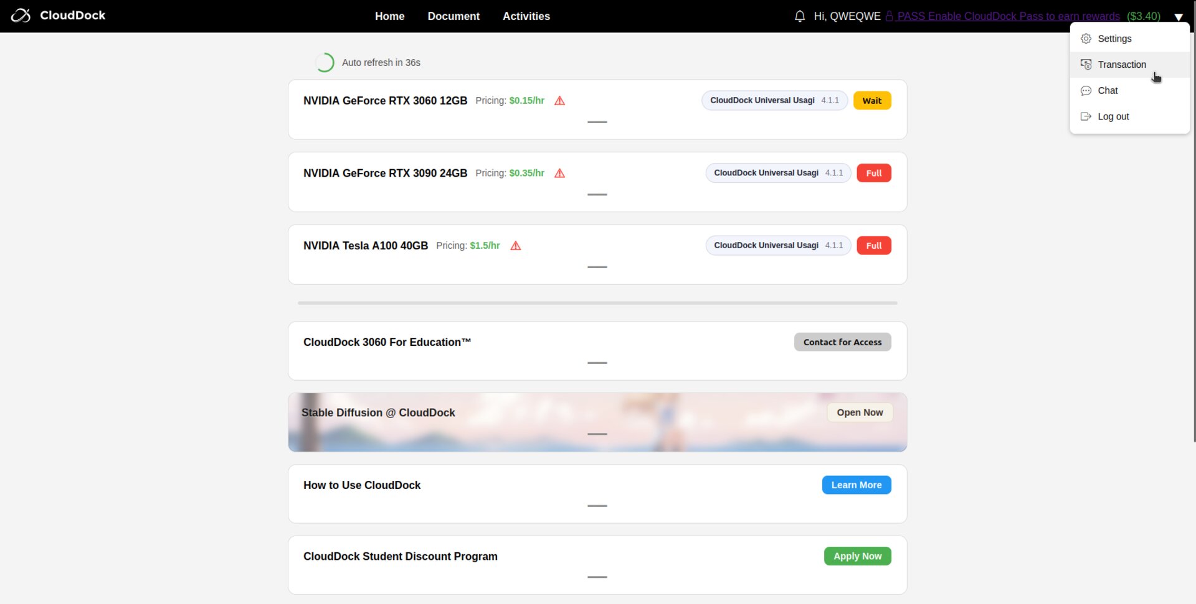Click the auto refresh spinner icon
The height and width of the screenshot is (604, 1196).
pyautogui.click(x=324, y=63)
